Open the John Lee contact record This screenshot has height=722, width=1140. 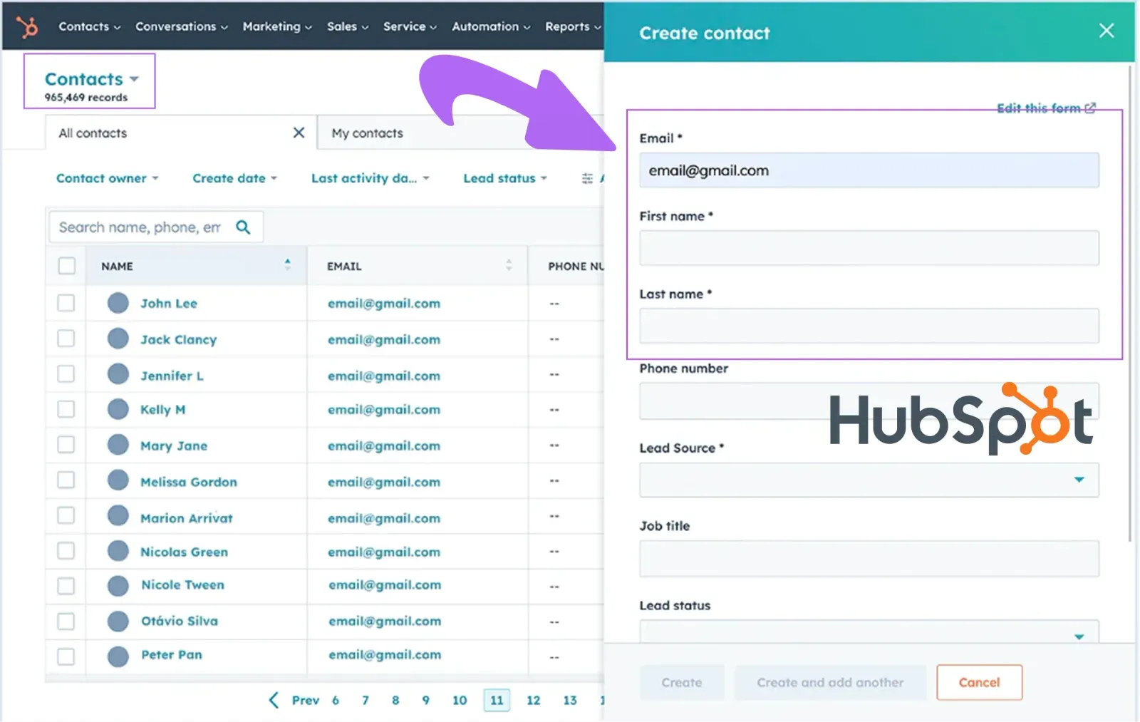pyautogui.click(x=169, y=303)
